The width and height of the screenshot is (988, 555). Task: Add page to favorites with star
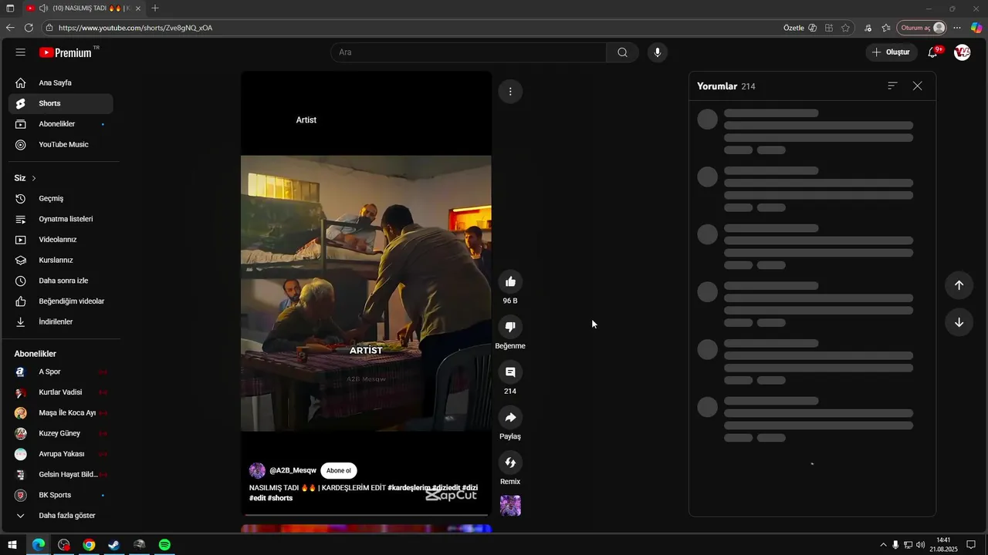click(846, 28)
